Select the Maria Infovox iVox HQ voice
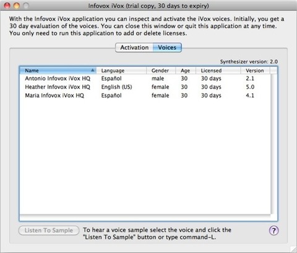This screenshot has width=297, height=253. pyautogui.click(x=145, y=96)
